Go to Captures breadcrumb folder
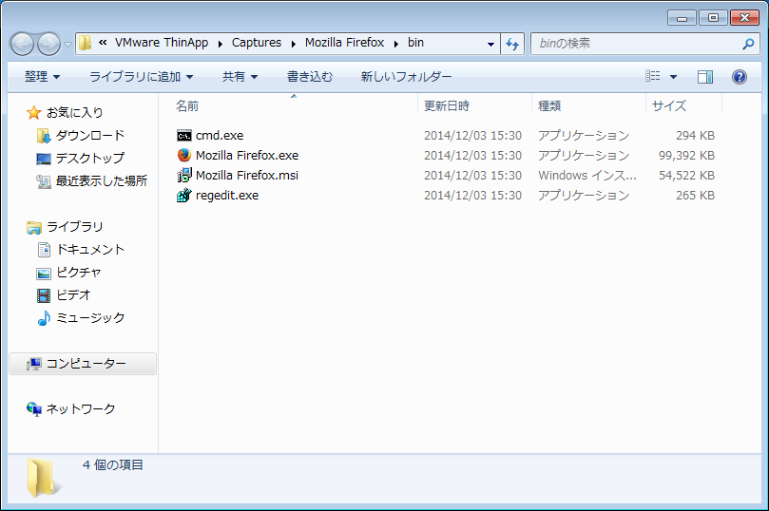Screen dimensions: 769x511 pos(257,43)
